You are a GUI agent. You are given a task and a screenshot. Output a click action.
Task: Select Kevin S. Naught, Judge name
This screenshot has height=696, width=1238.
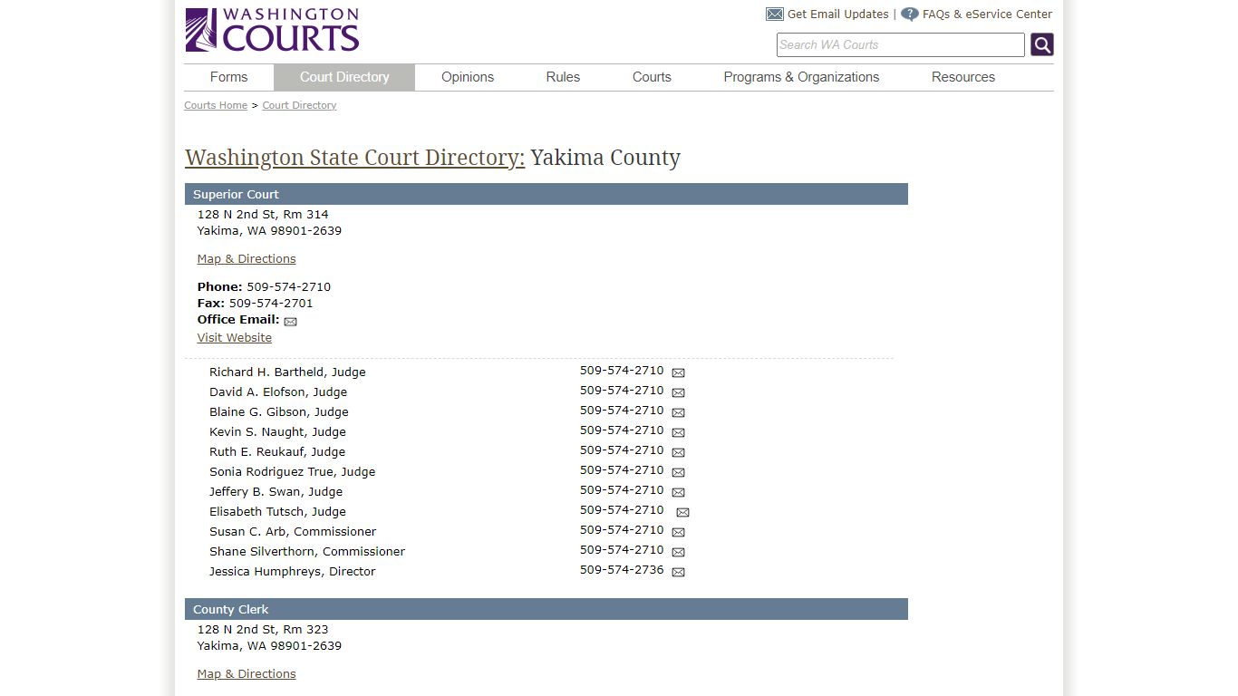click(277, 432)
